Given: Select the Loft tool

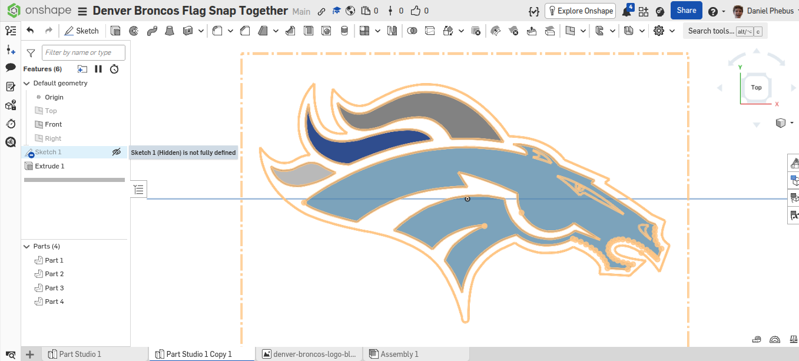Looking at the screenshot, I should 170,31.
